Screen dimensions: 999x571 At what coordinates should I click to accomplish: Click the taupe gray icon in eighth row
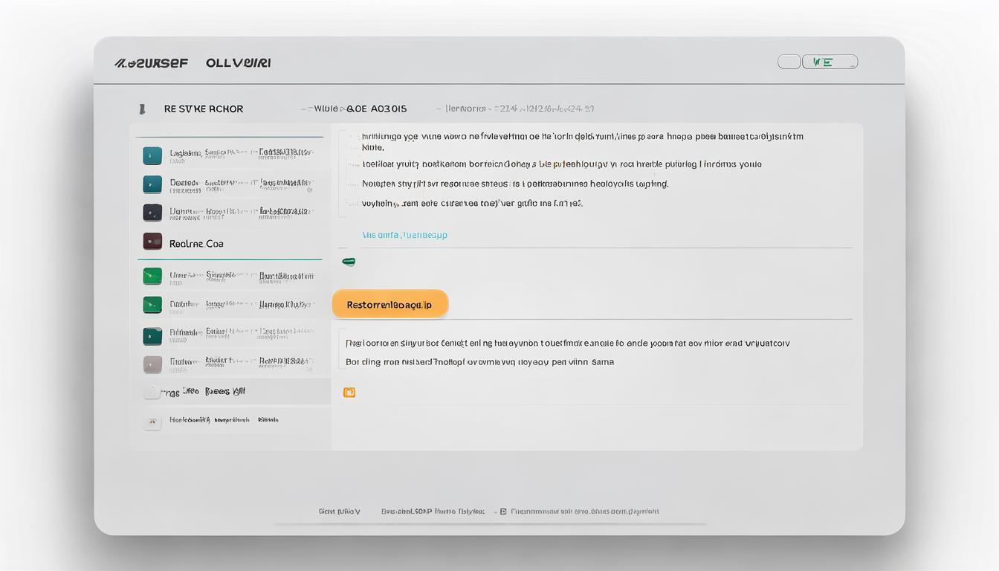(152, 364)
